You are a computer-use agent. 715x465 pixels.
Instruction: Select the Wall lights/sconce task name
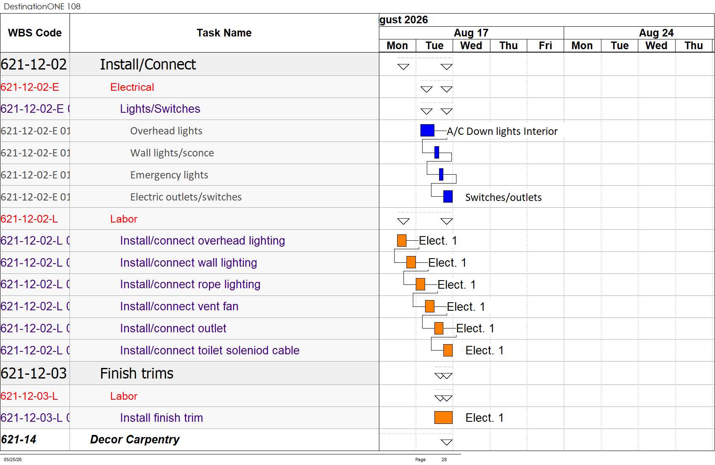172,153
